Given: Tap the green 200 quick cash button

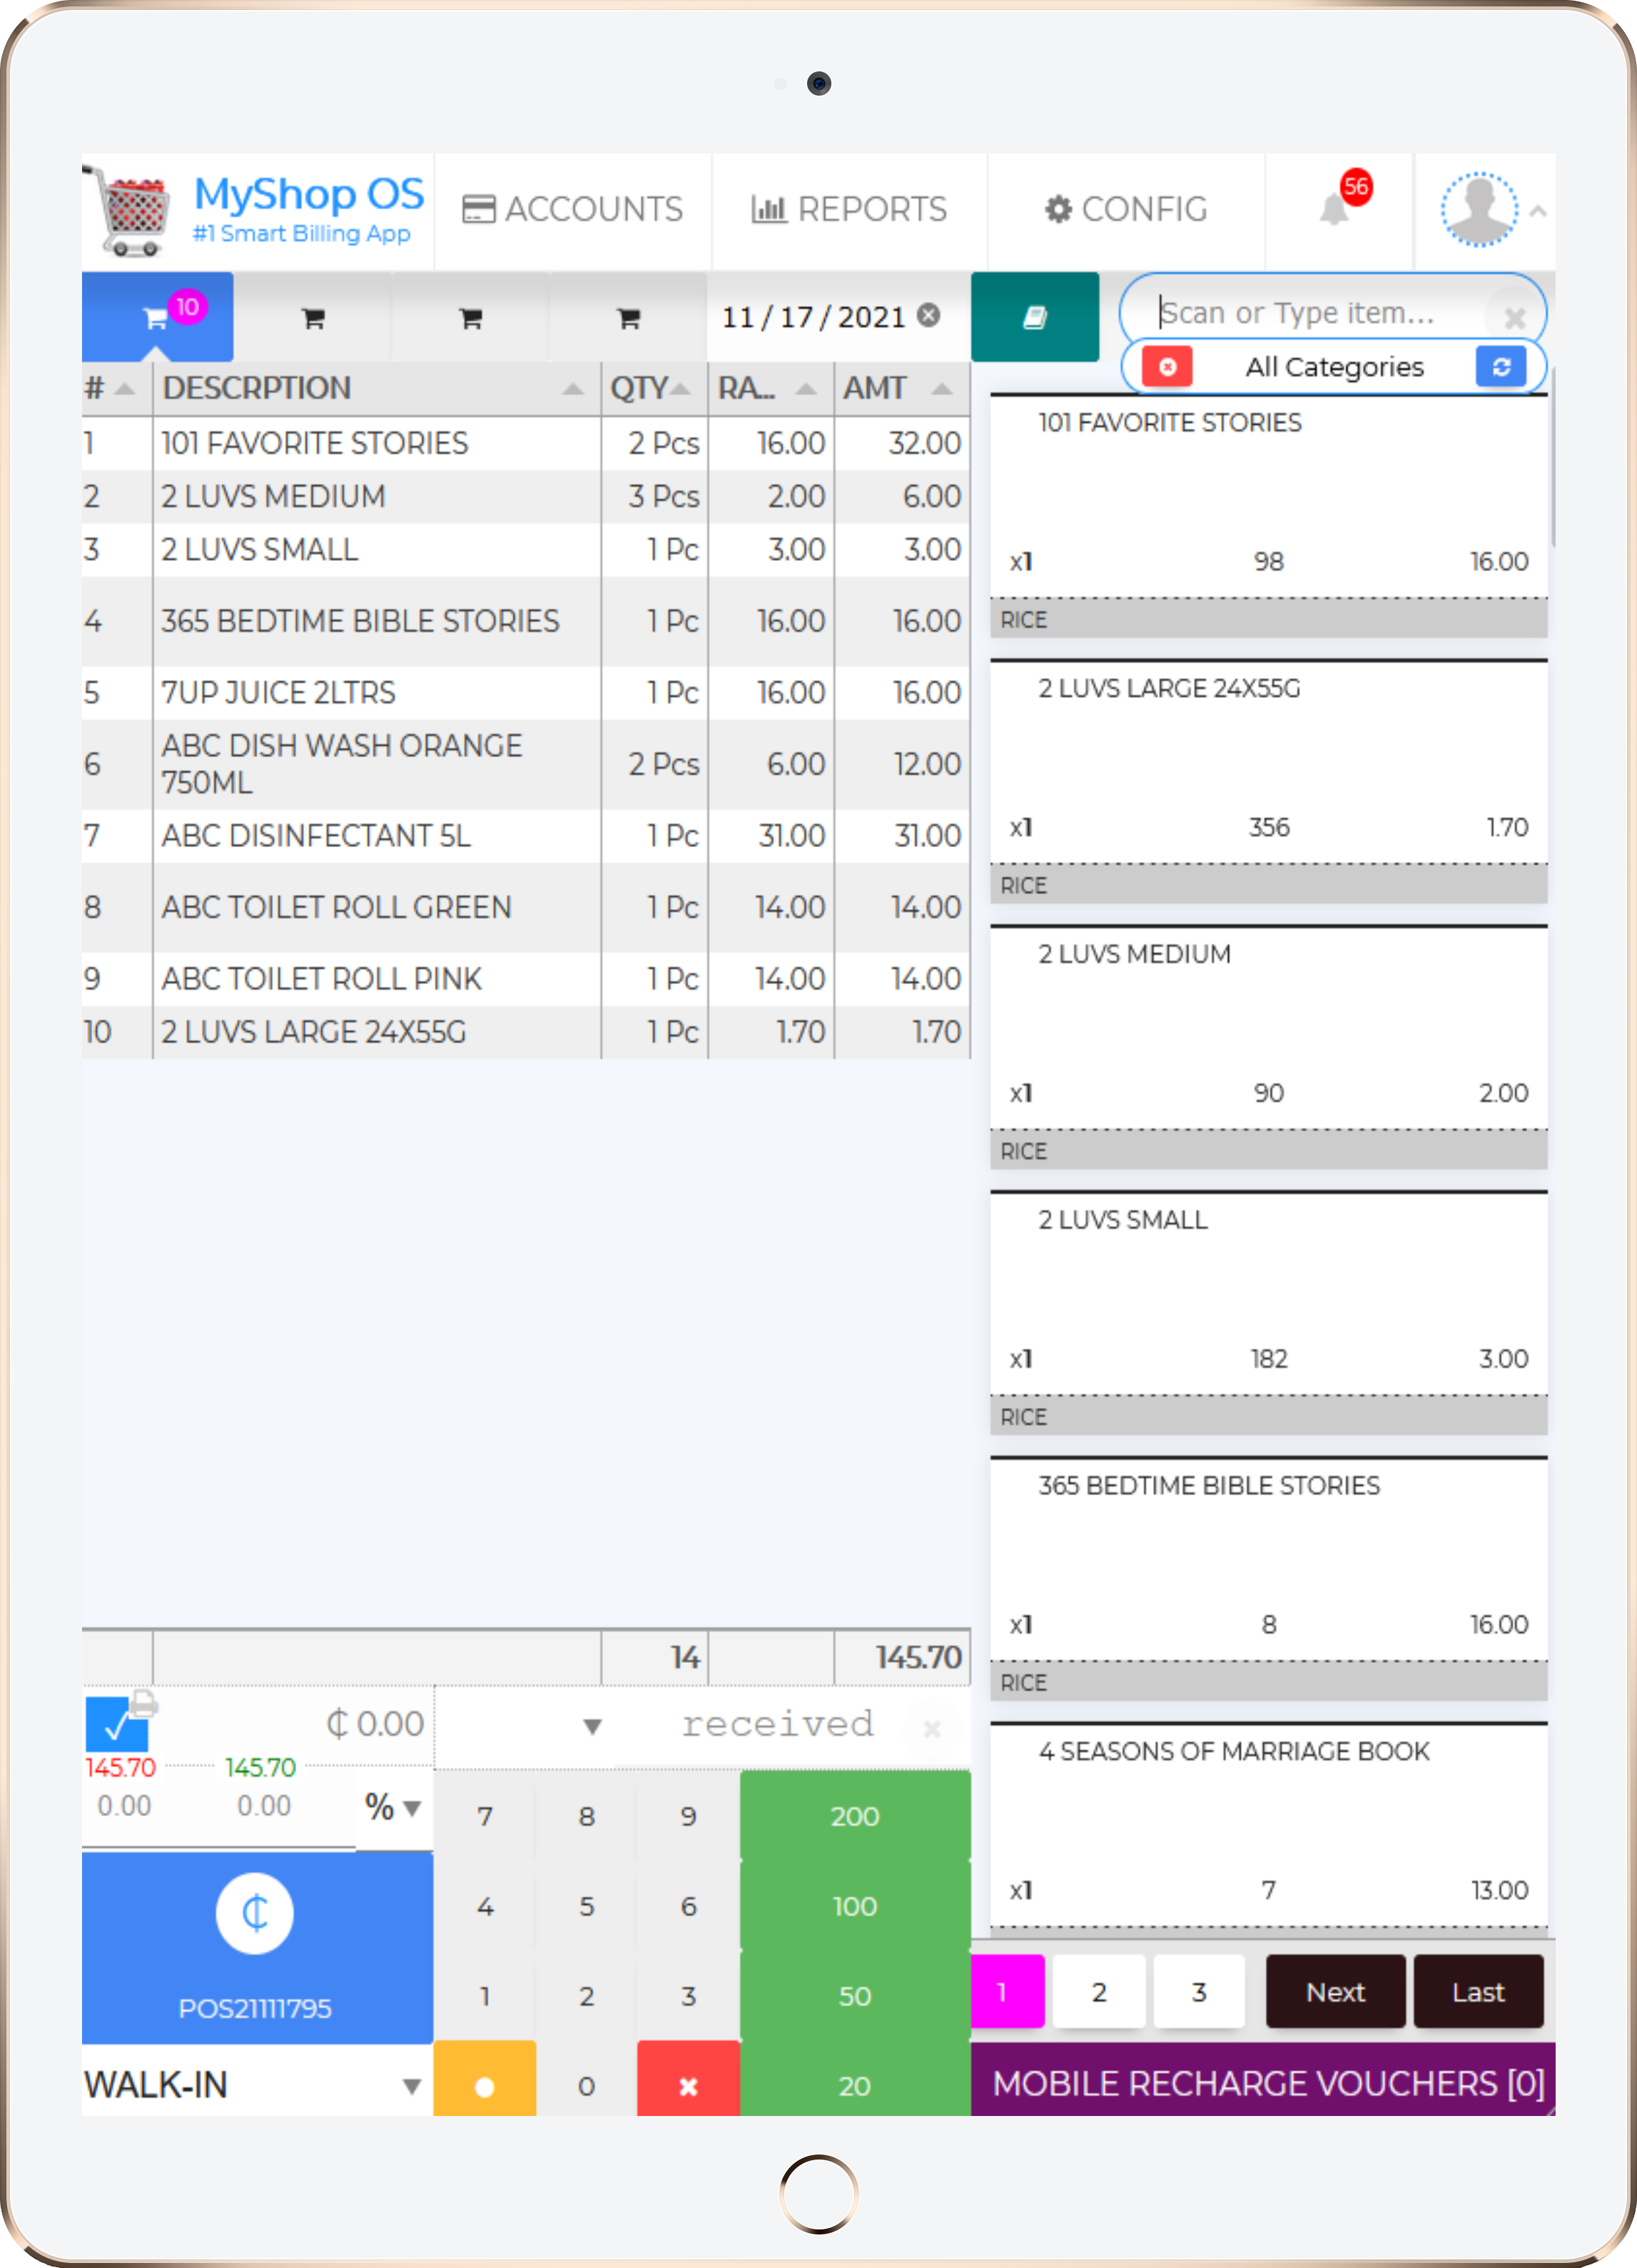Looking at the screenshot, I should point(854,1816).
